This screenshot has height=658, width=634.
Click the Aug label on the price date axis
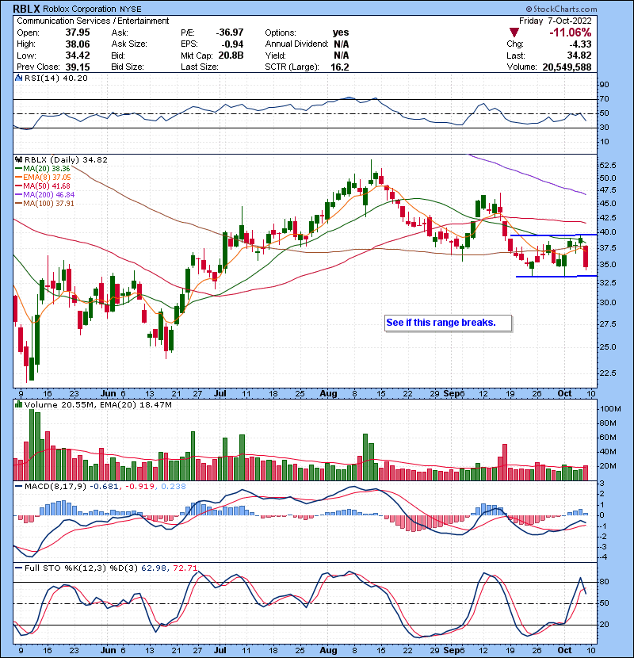(328, 394)
